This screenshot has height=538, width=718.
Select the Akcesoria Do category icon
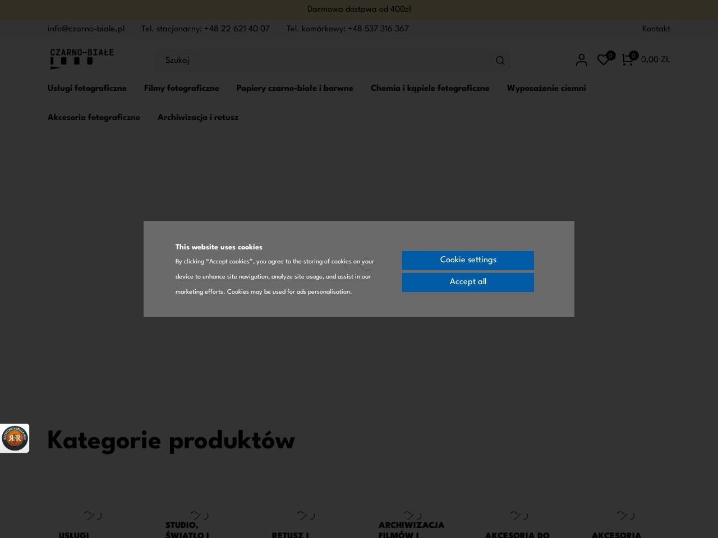click(518, 515)
